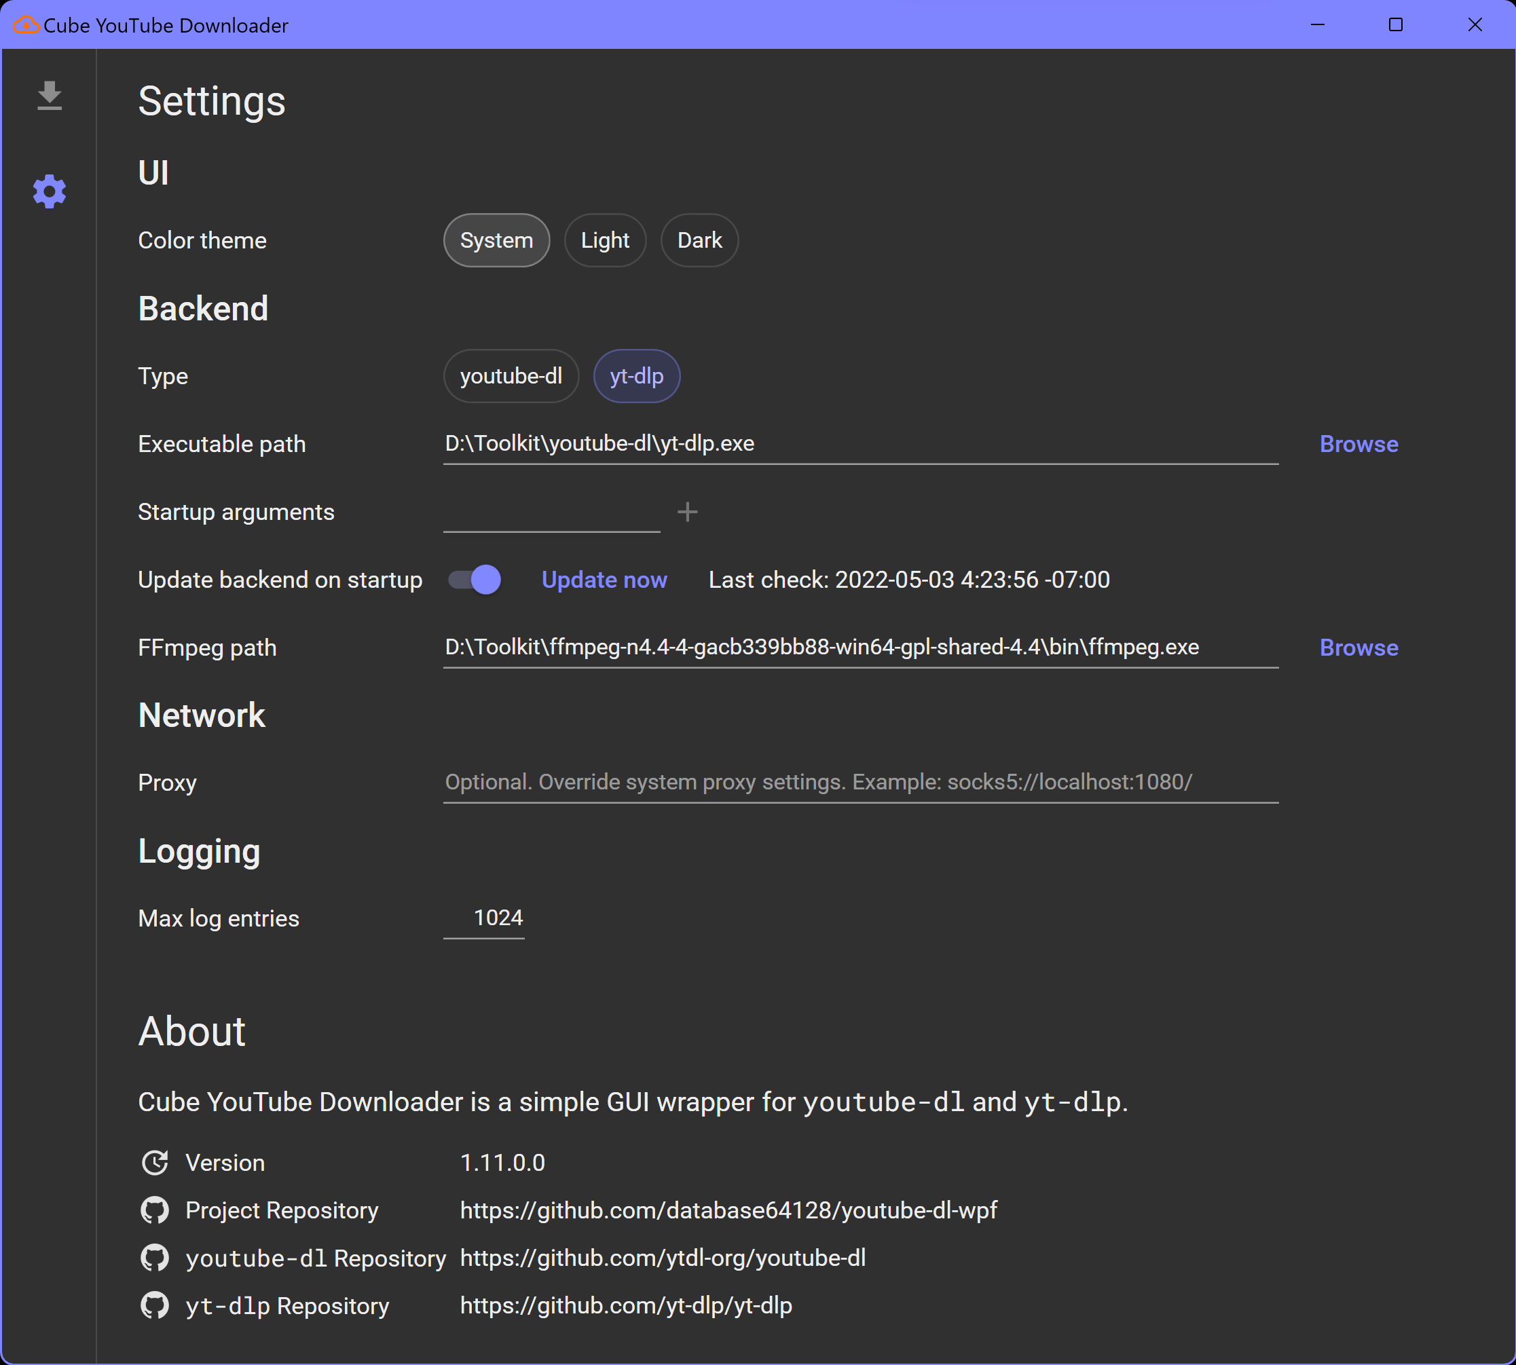Open the downloads page icon in sidebar
This screenshot has width=1516, height=1365.
pos(50,96)
